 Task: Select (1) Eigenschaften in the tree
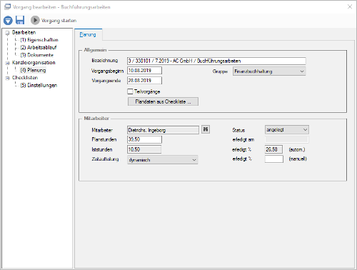click(39, 40)
